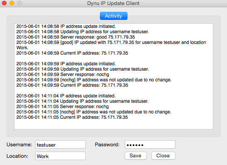The height and width of the screenshot is (165, 227).
Task: Click '14:11:04 Updating IP address' line
Action: pyautogui.click(x=82, y=101)
